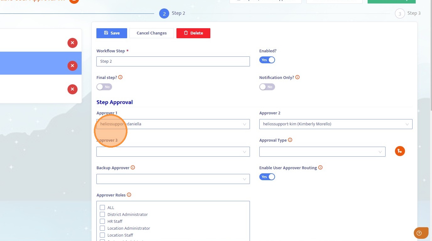Click the info icon beside Final step
Image resolution: width=432 pixels, height=241 pixels.
(120, 77)
